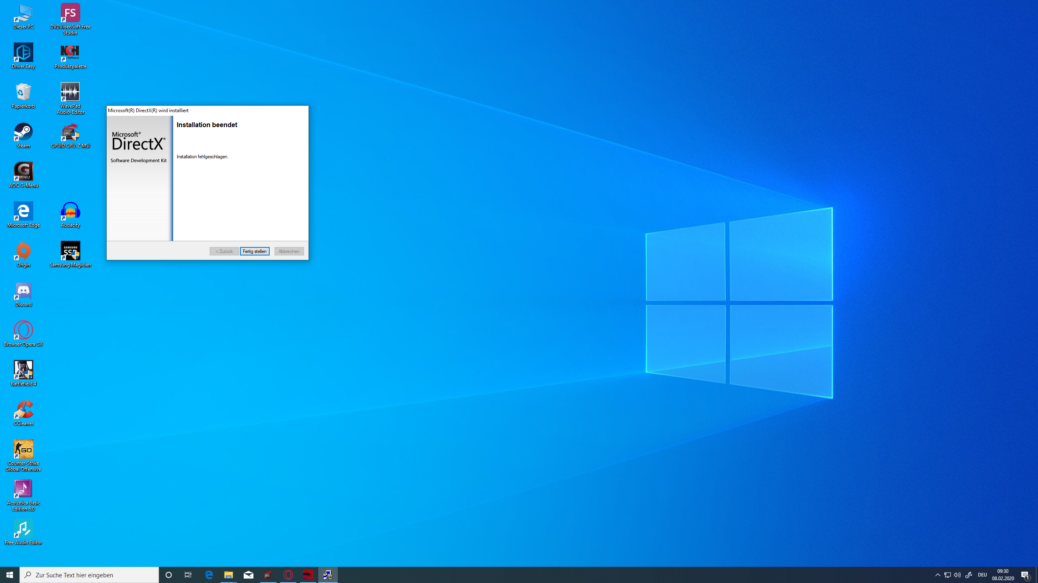Open the Steam desktop shortcut
The width and height of the screenshot is (1038, 583).
click(x=23, y=134)
